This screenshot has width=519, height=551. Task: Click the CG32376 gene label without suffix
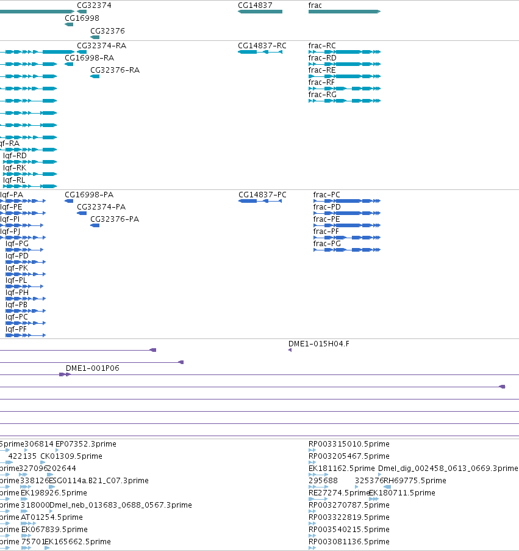pyautogui.click(x=107, y=31)
